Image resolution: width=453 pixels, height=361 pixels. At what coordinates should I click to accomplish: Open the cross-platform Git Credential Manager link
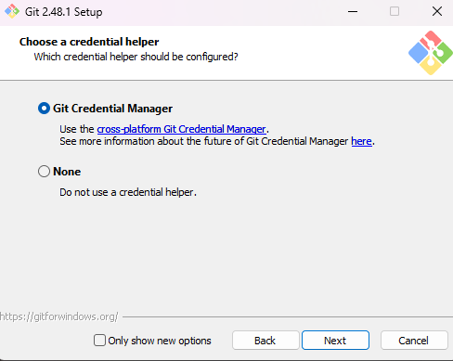(181, 129)
